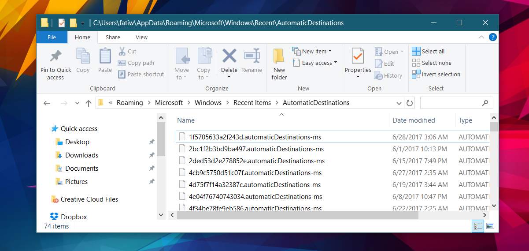Expand the Properties dropdown arrow
Viewport: 529px width, 251px height.
click(358, 77)
